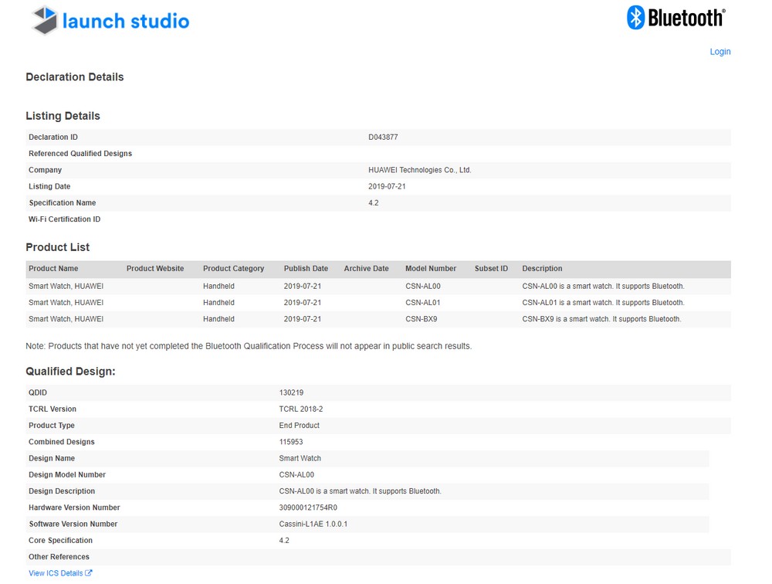This screenshot has height=584, width=772.
Task: Click the Declaration Details heading
Action: click(x=75, y=77)
